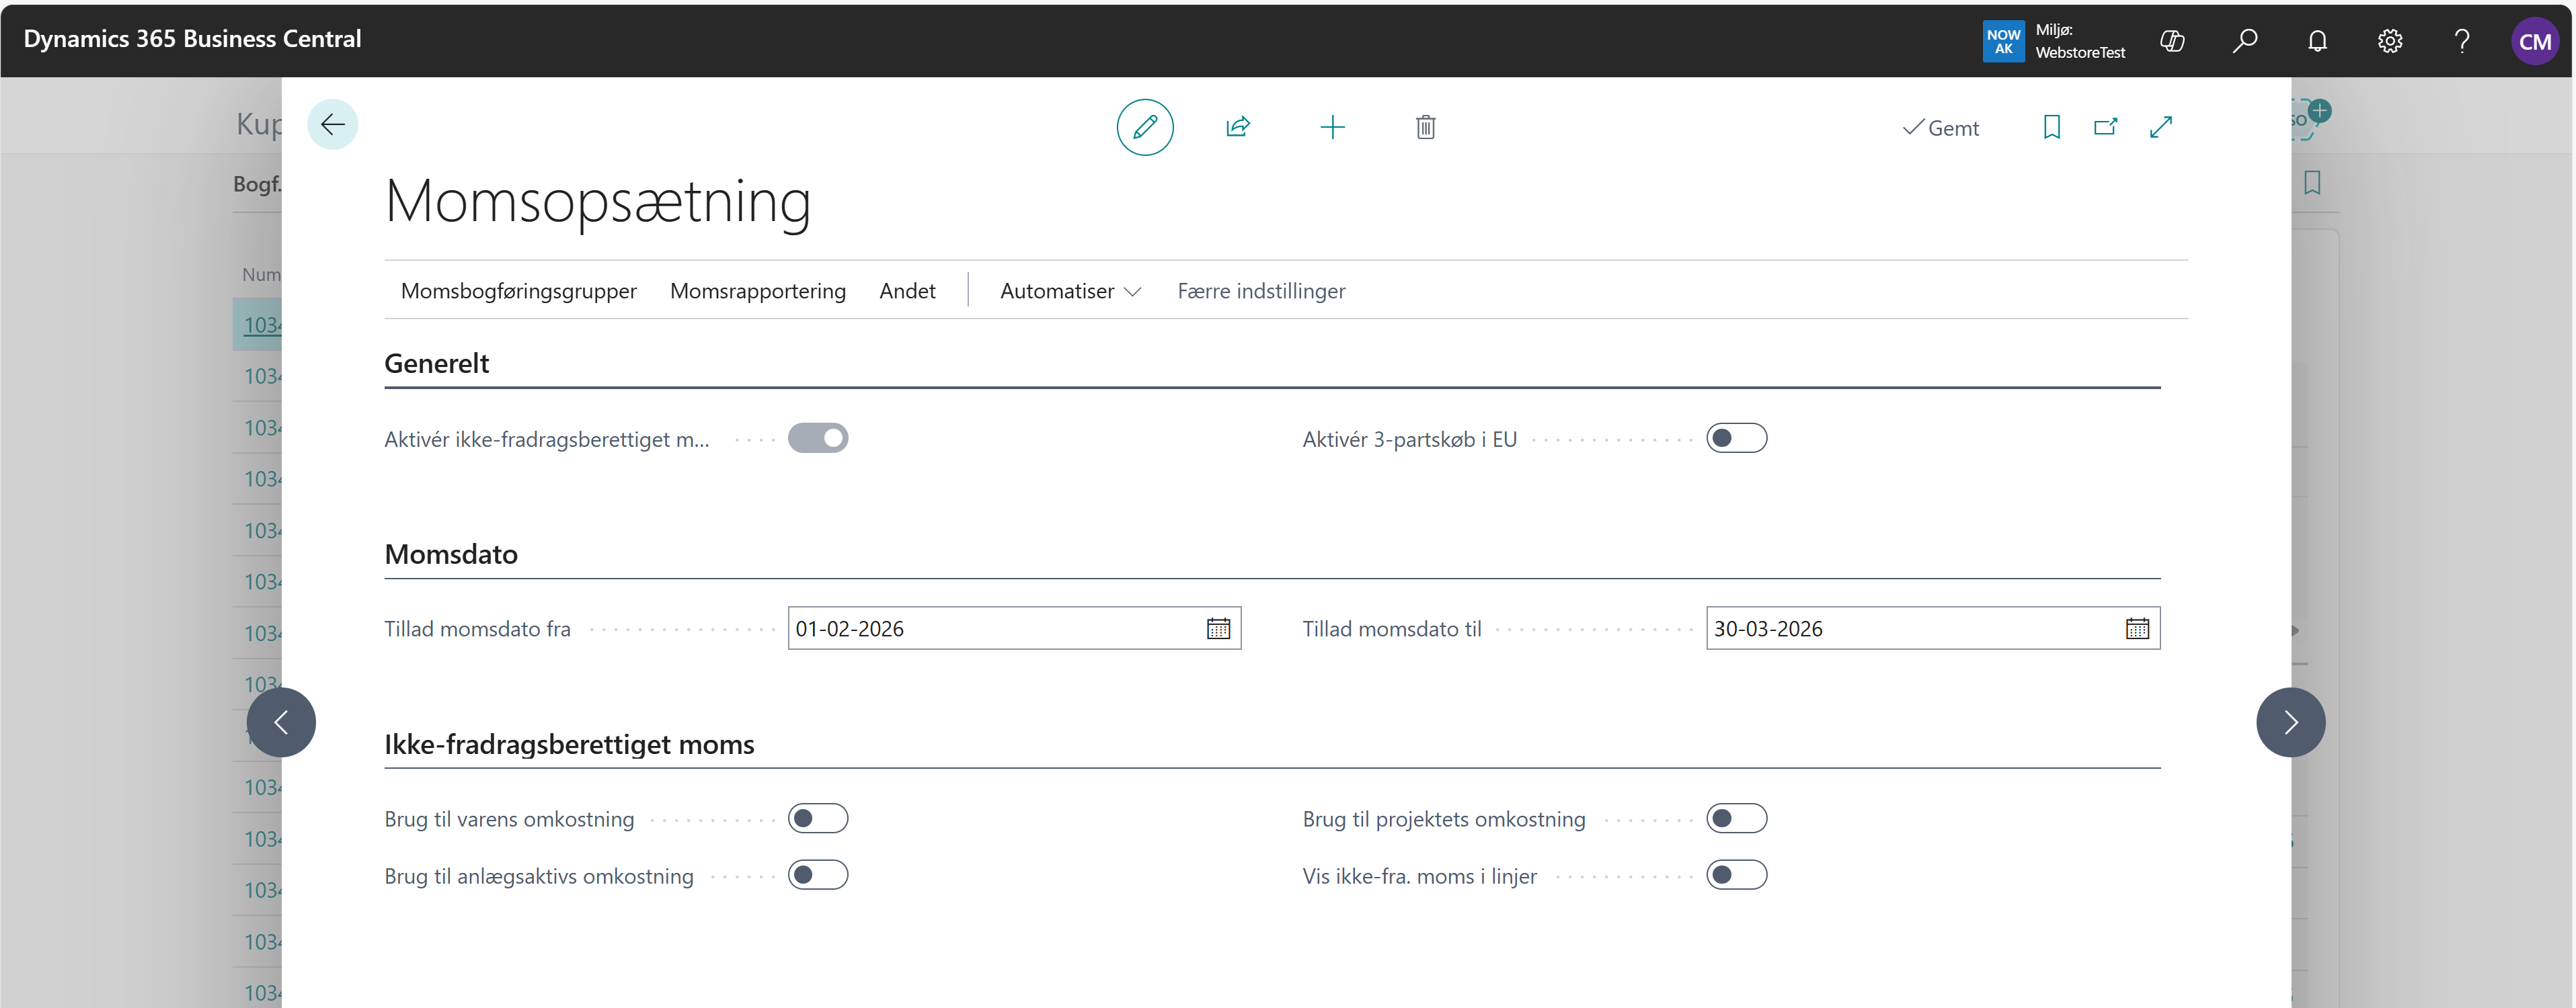2576x1008 pixels.
Task: Go to next record with right chevron
Action: pyautogui.click(x=2289, y=722)
